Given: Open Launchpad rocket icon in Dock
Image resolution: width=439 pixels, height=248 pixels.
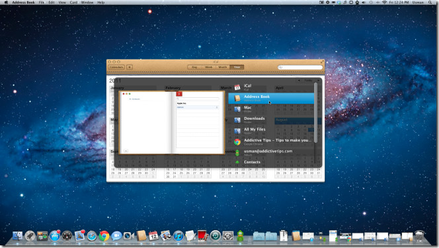Looking at the screenshot, I should (x=30, y=236).
